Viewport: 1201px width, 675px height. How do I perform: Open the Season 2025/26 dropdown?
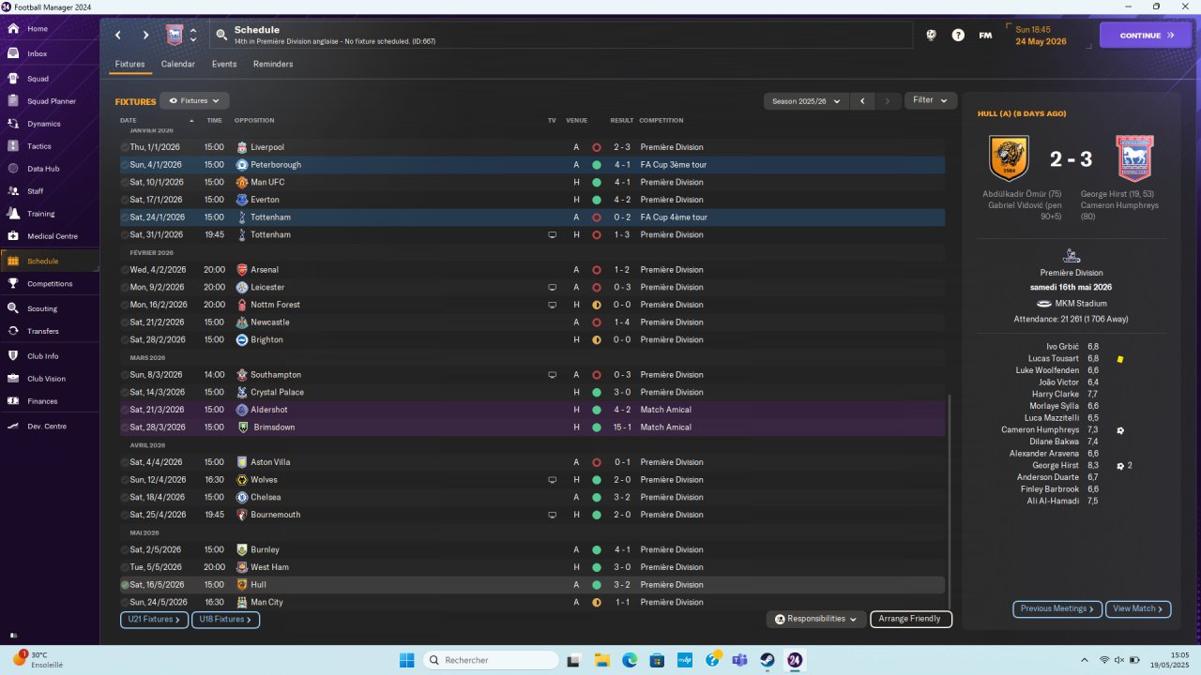click(x=805, y=100)
